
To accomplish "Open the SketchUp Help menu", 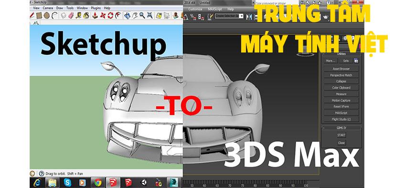I will (x=107, y=8).
